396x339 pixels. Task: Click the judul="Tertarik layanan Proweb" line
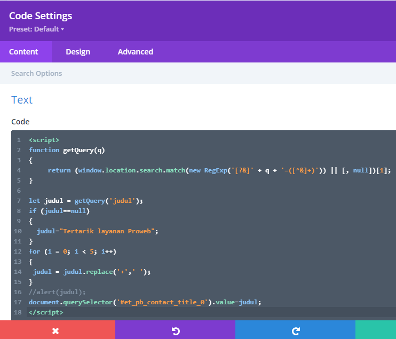(97, 231)
